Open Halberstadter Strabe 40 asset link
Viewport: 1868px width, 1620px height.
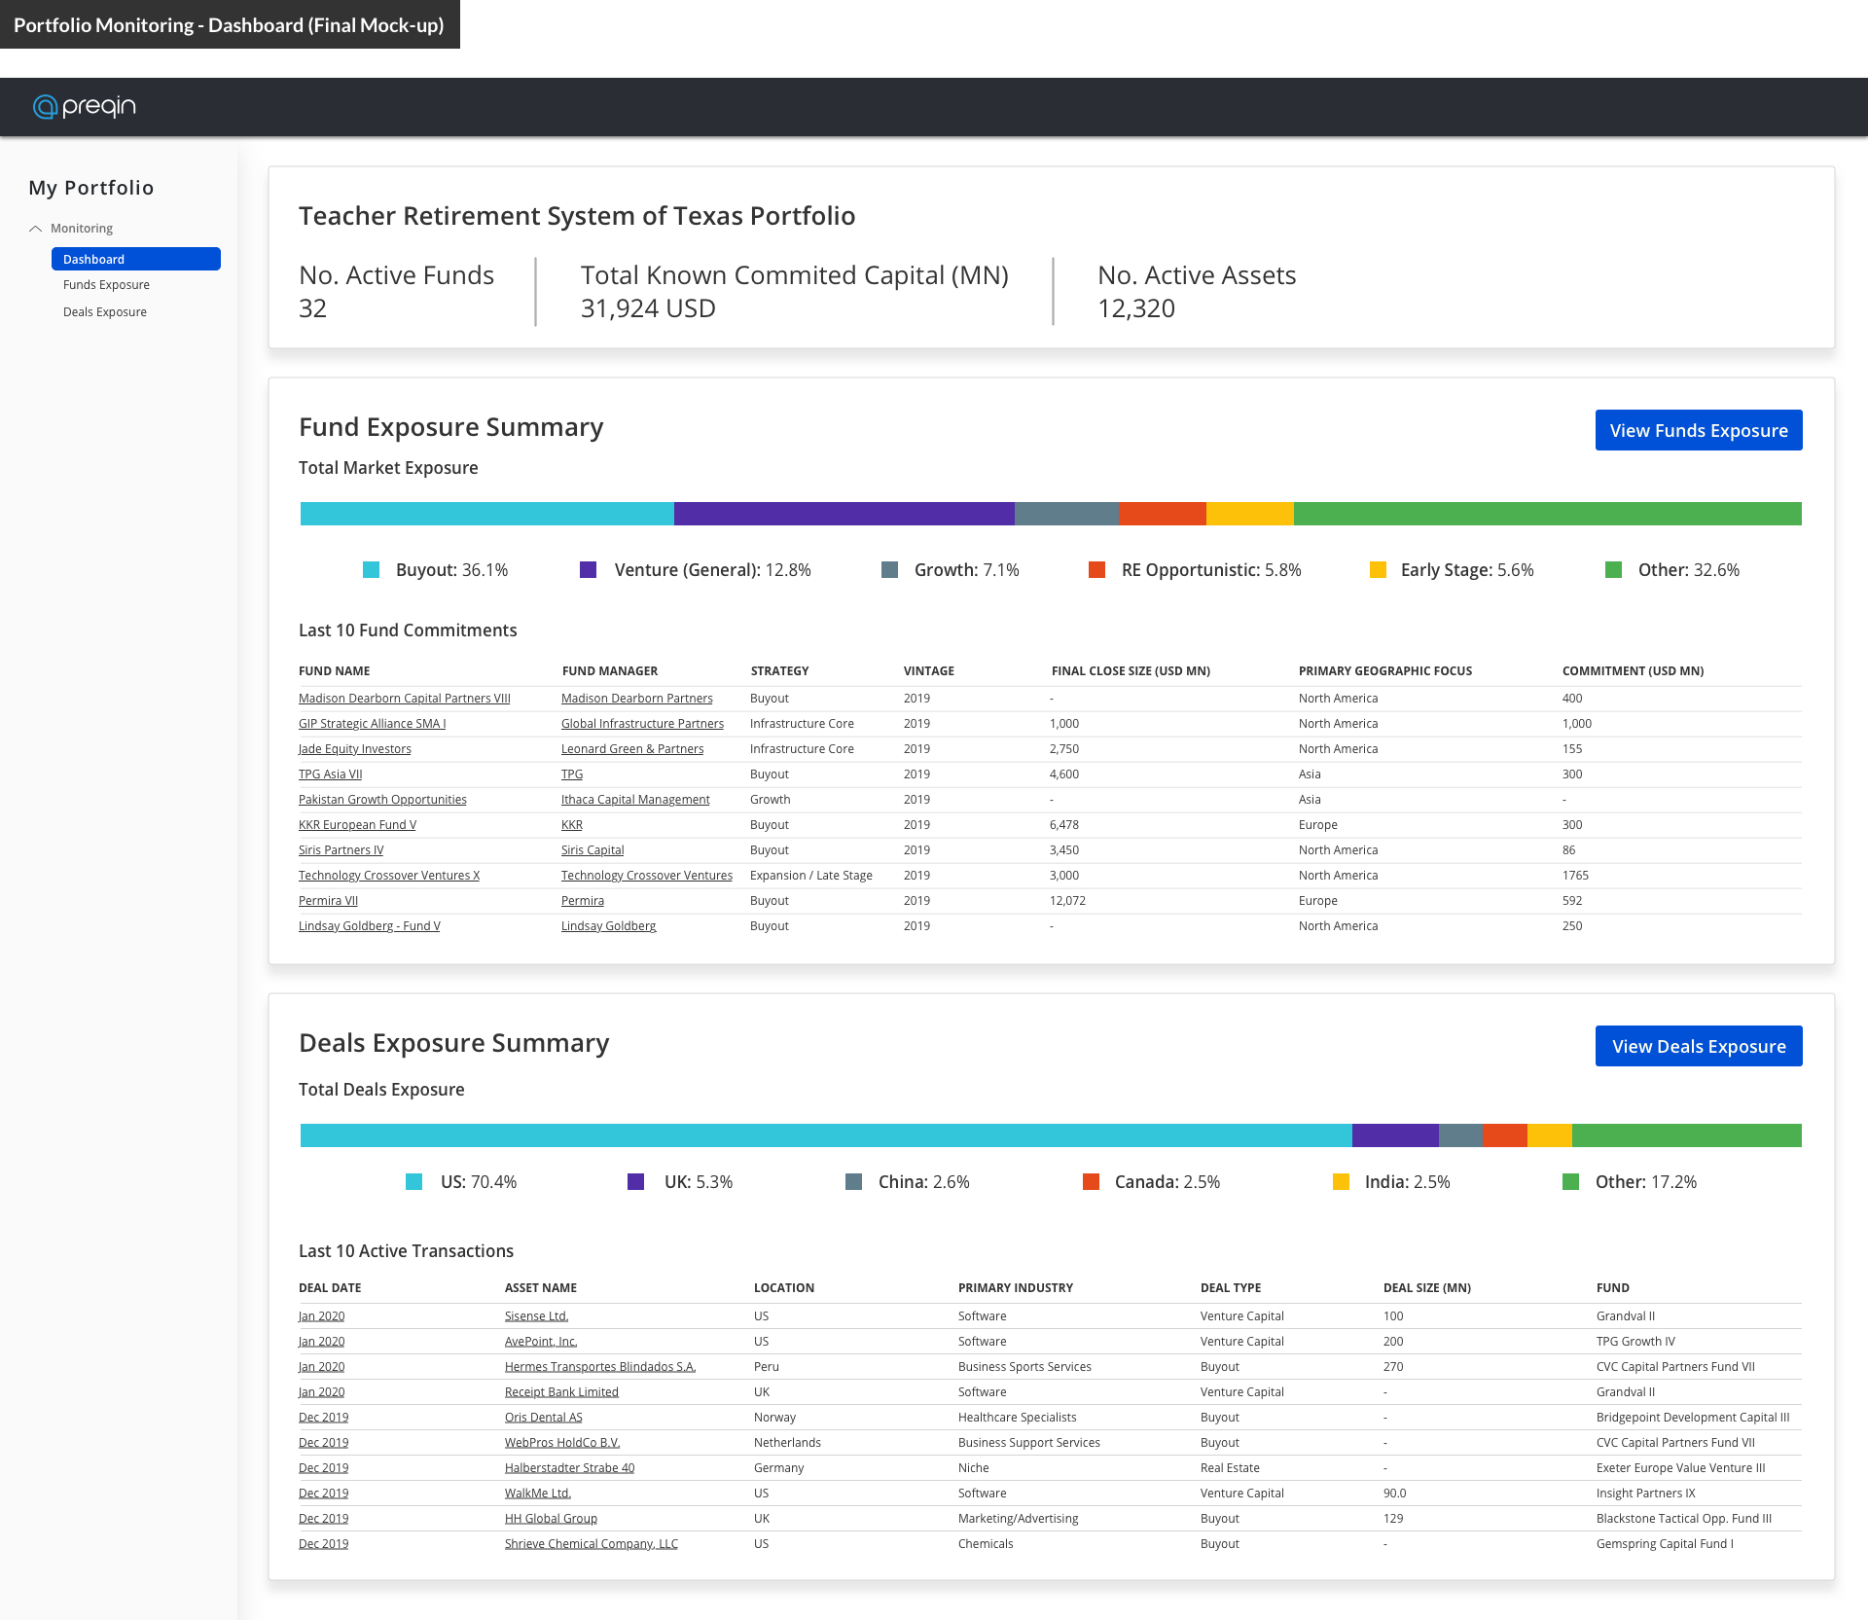569,1468
